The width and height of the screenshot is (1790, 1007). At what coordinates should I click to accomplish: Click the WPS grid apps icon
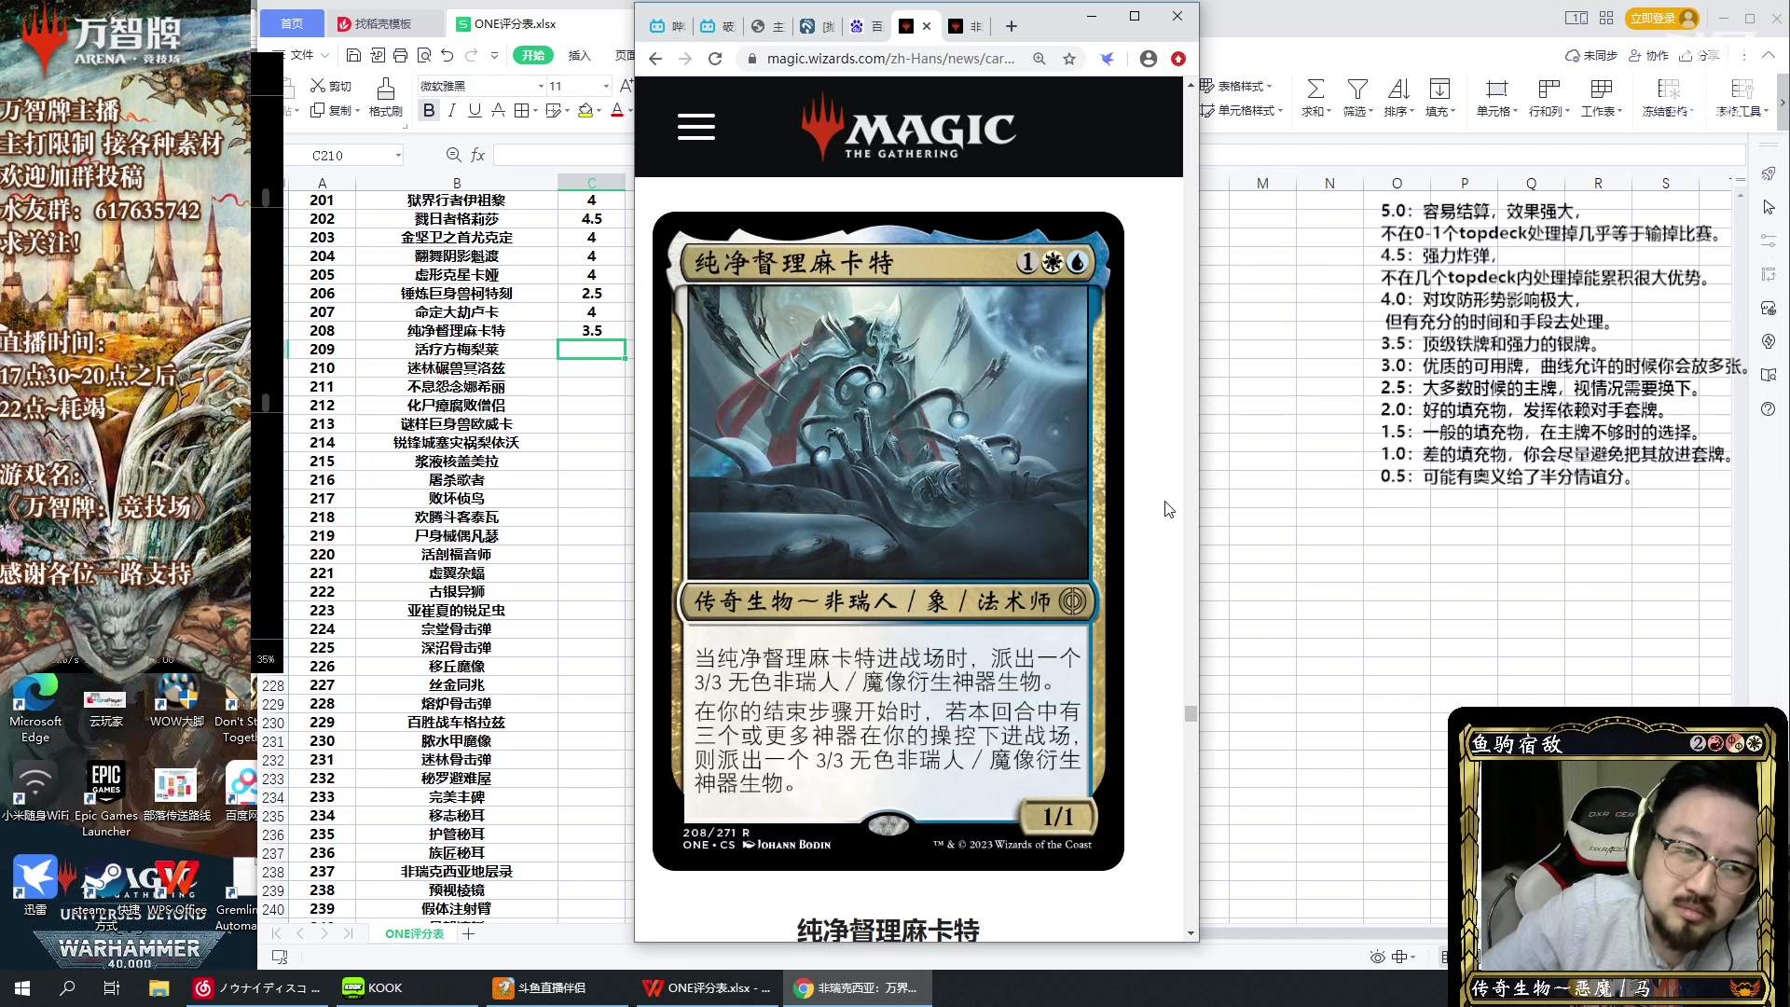click(1606, 18)
